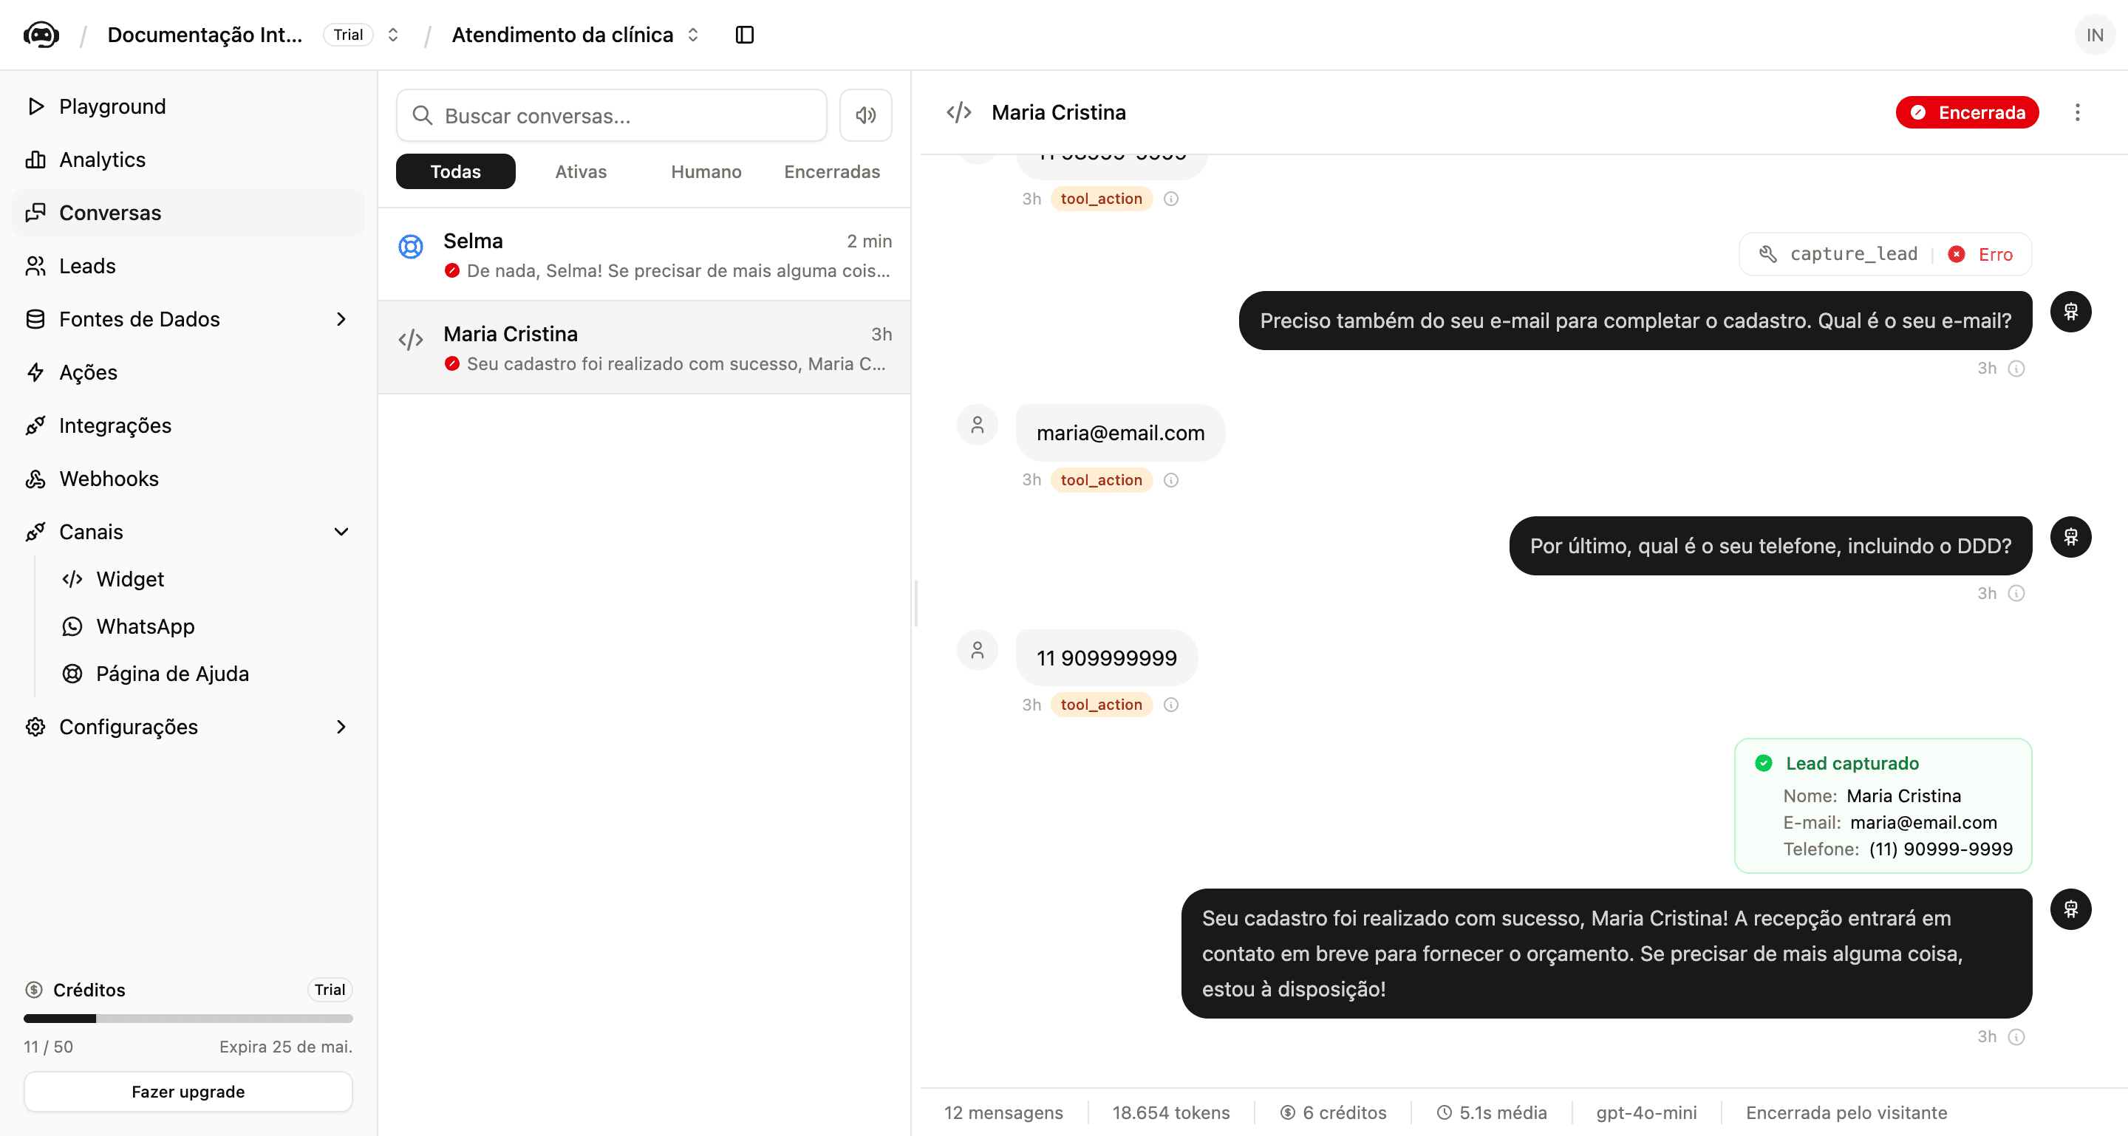Screen dimensions: 2128x1136
Task: Switch to Encerradas tab
Action: point(831,171)
